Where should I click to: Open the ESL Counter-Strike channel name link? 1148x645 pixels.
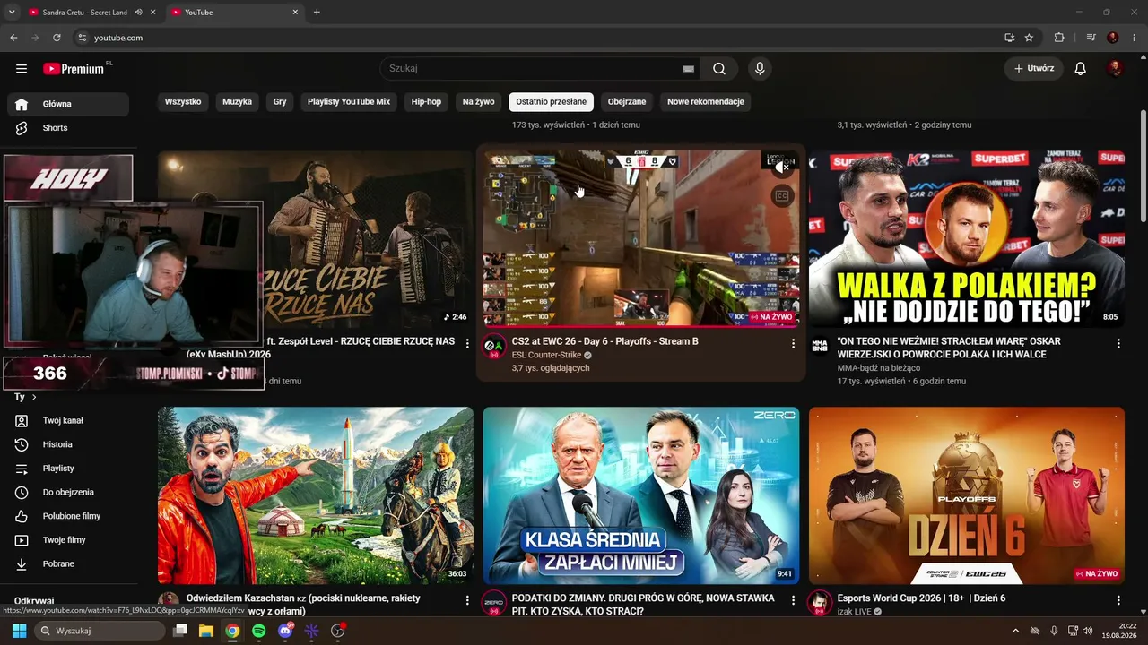click(546, 356)
